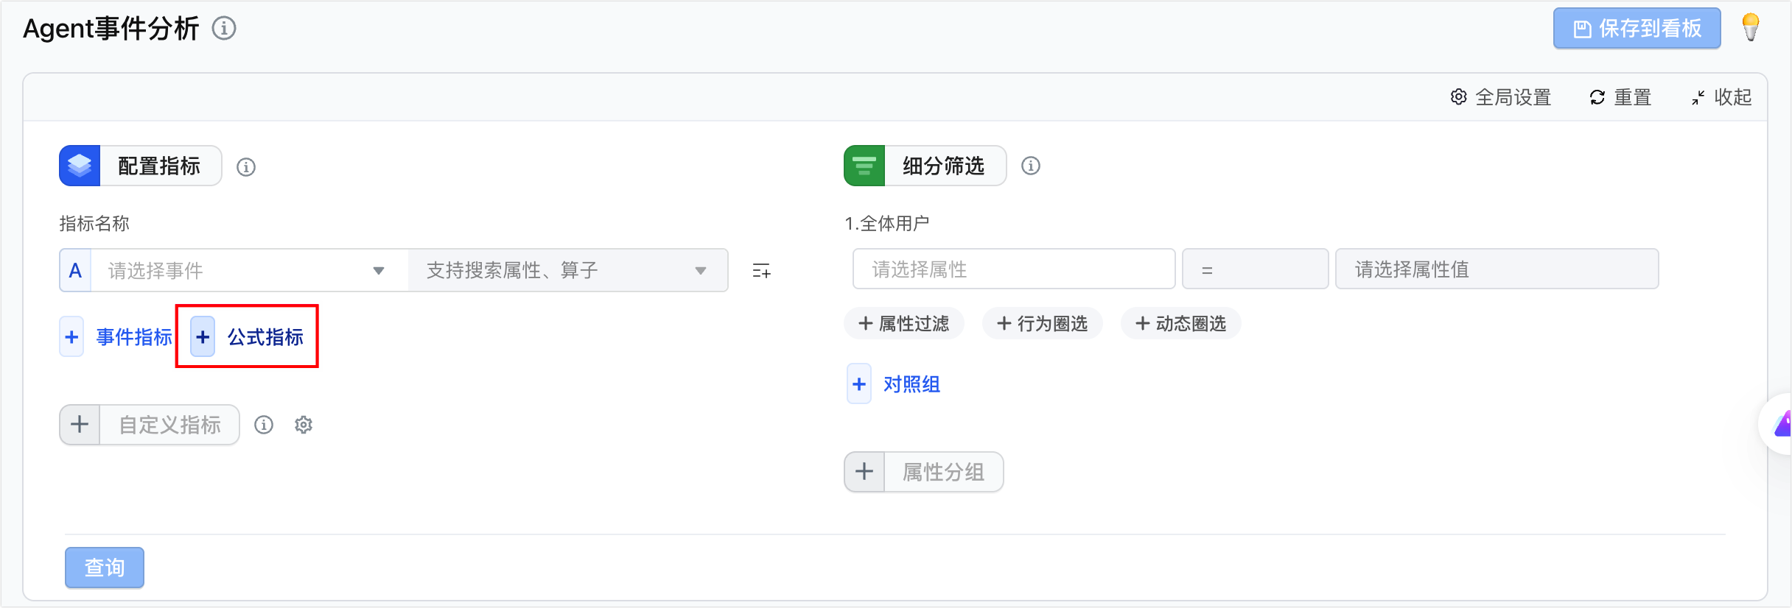Click add-filter icon right of metric row
The height and width of the screenshot is (608, 1792).
[x=762, y=271]
